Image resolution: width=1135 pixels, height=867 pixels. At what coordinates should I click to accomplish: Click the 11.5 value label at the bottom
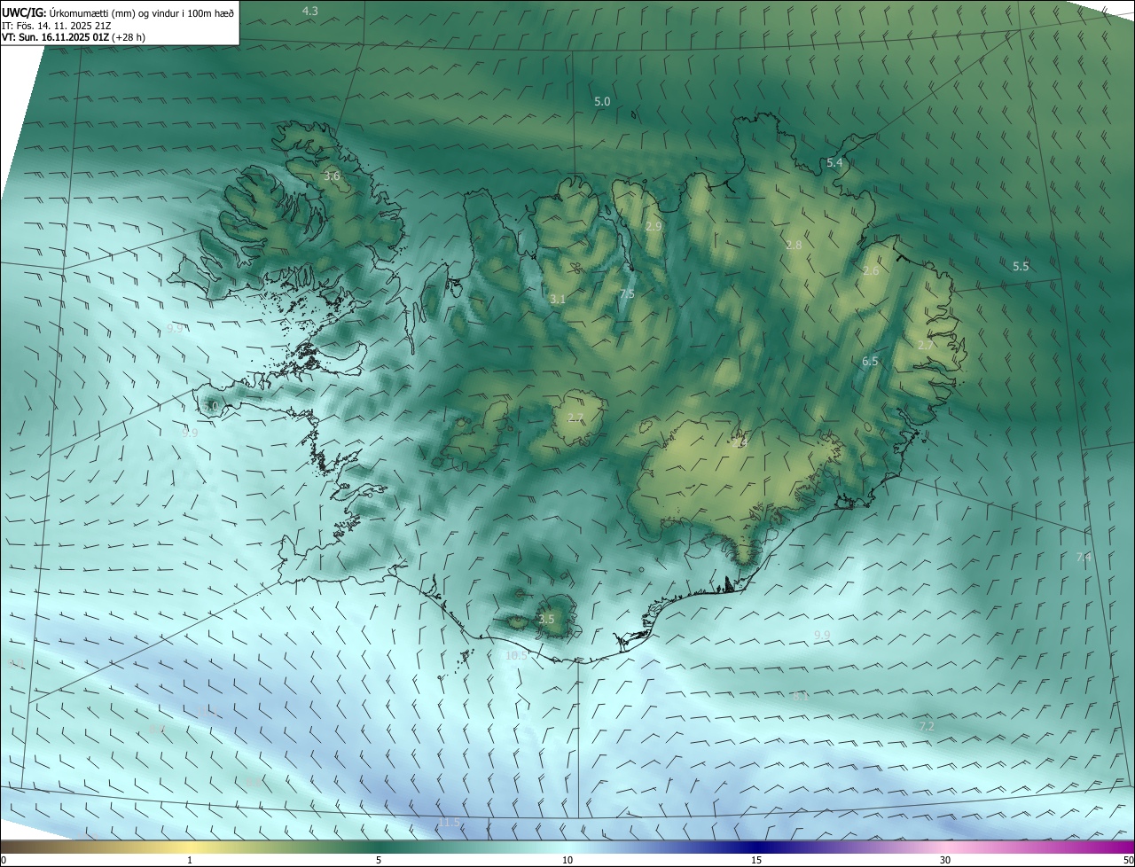(x=450, y=823)
